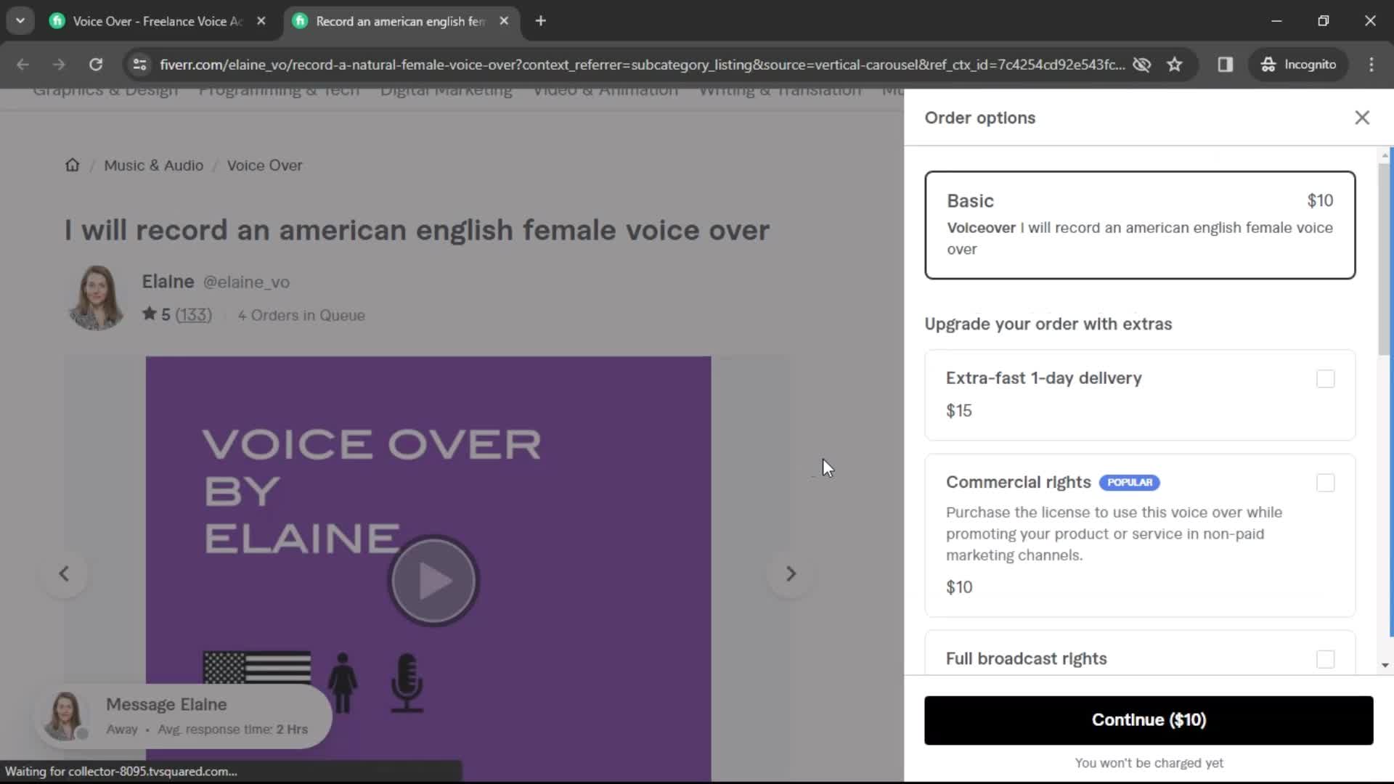Toggle the Full broadcast rights checkbox

tap(1326, 660)
